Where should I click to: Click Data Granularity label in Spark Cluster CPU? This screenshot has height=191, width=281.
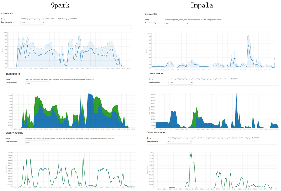point(7,22)
